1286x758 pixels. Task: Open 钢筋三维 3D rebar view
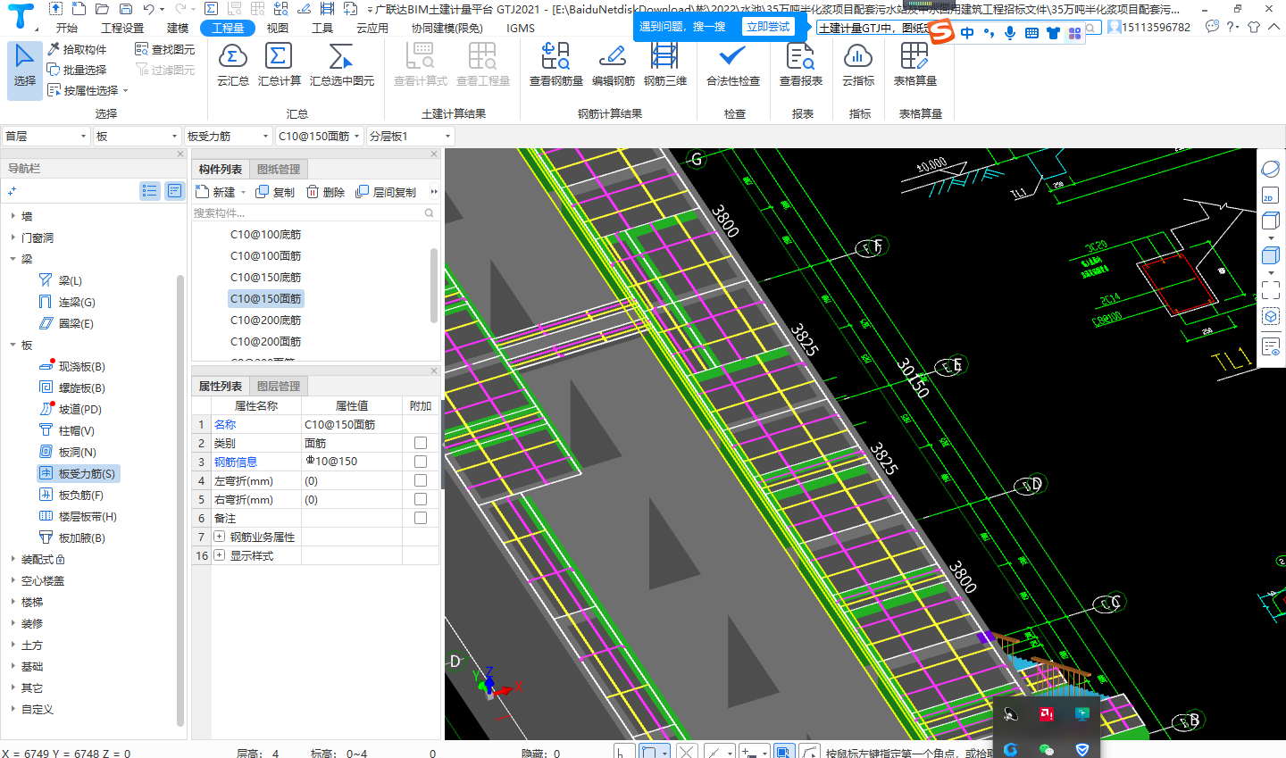click(x=664, y=65)
